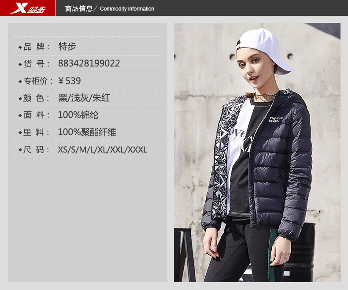This screenshot has height=290, width=348.
Task: Click the diamond bullet beside 里料
Action: (x=20, y=133)
